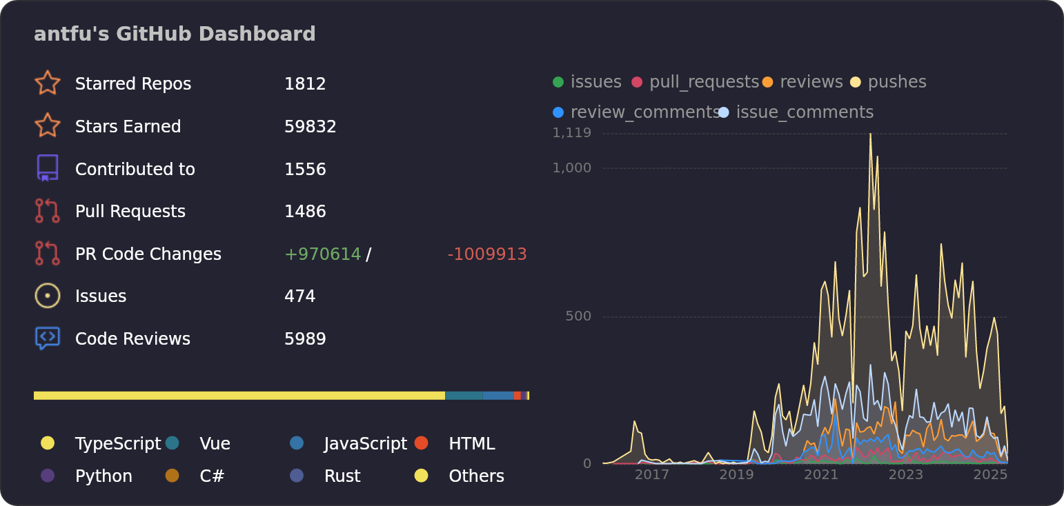Click the Others language label
This screenshot has height=506, width=1064.
tap(477, 476)
